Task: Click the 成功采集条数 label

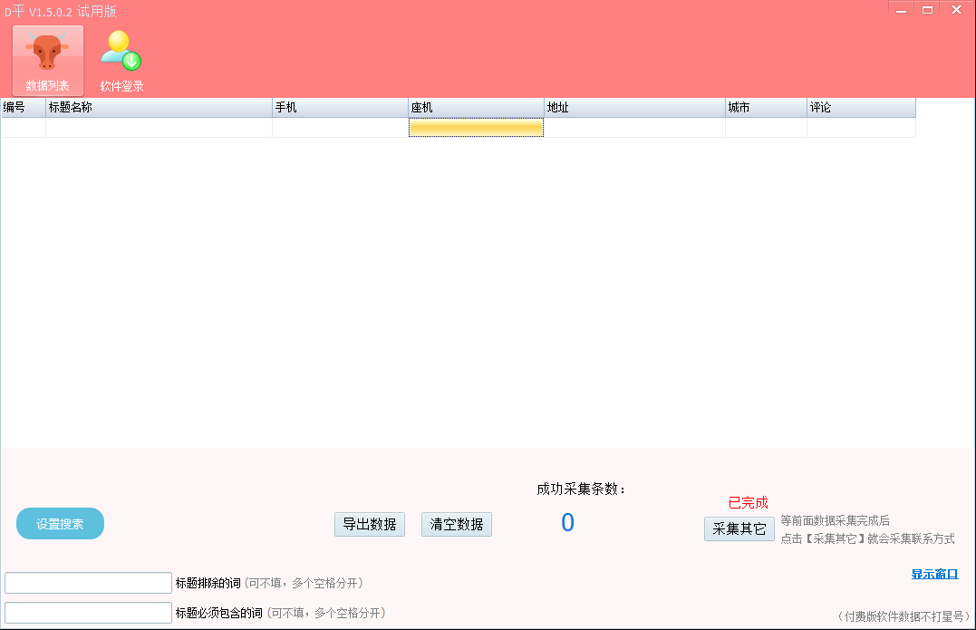Action: (x=580, y=489)
